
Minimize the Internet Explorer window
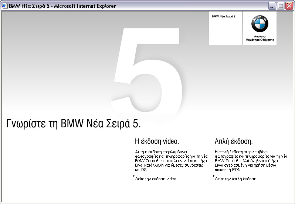tap(272, 6)
